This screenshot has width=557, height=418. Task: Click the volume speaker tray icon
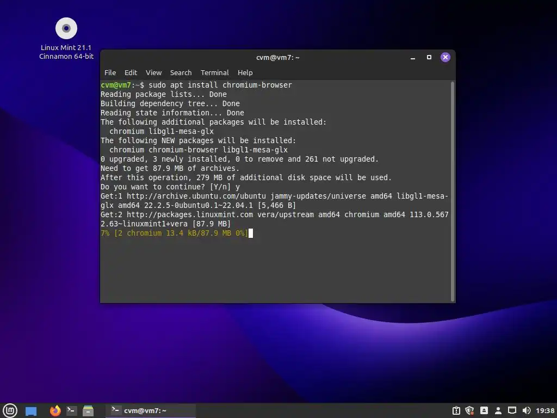527,410
